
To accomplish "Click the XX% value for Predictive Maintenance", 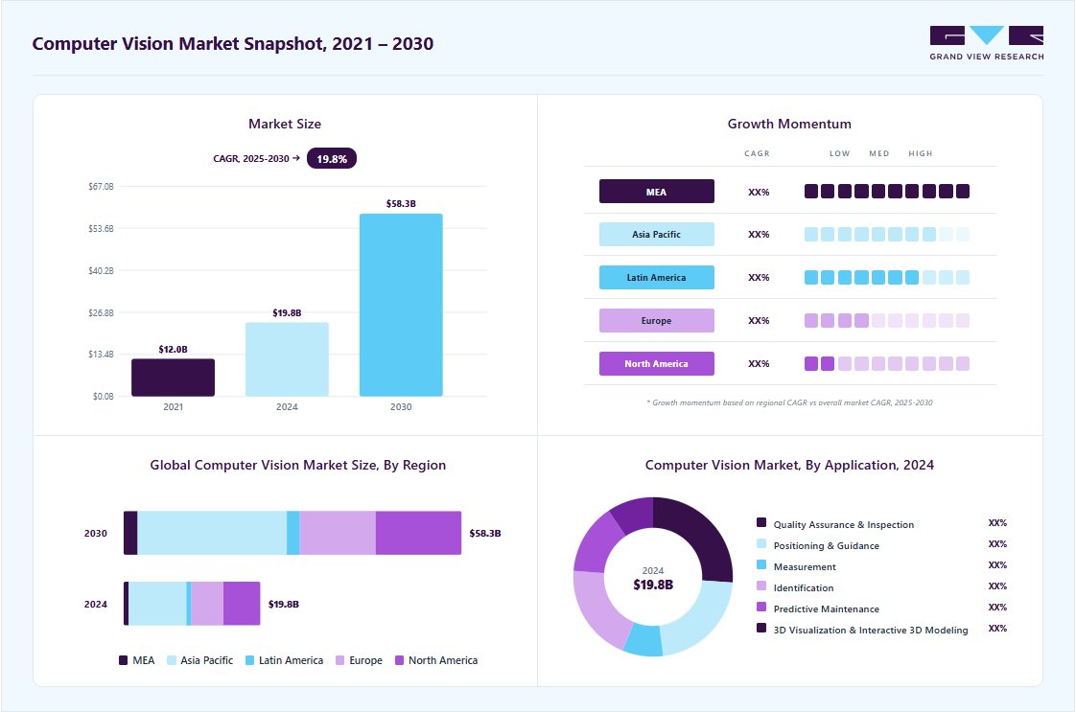I will (x=997, y=607).
